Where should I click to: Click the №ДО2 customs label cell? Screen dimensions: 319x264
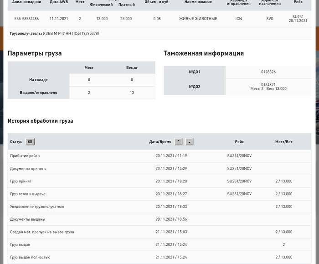coord(195,87)
